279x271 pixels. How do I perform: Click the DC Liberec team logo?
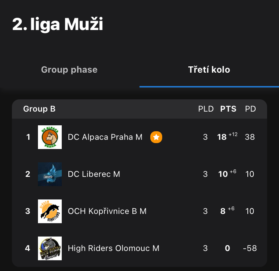click(x=50, y=174)
